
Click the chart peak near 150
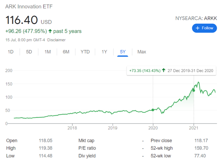(x=198, y=82)
